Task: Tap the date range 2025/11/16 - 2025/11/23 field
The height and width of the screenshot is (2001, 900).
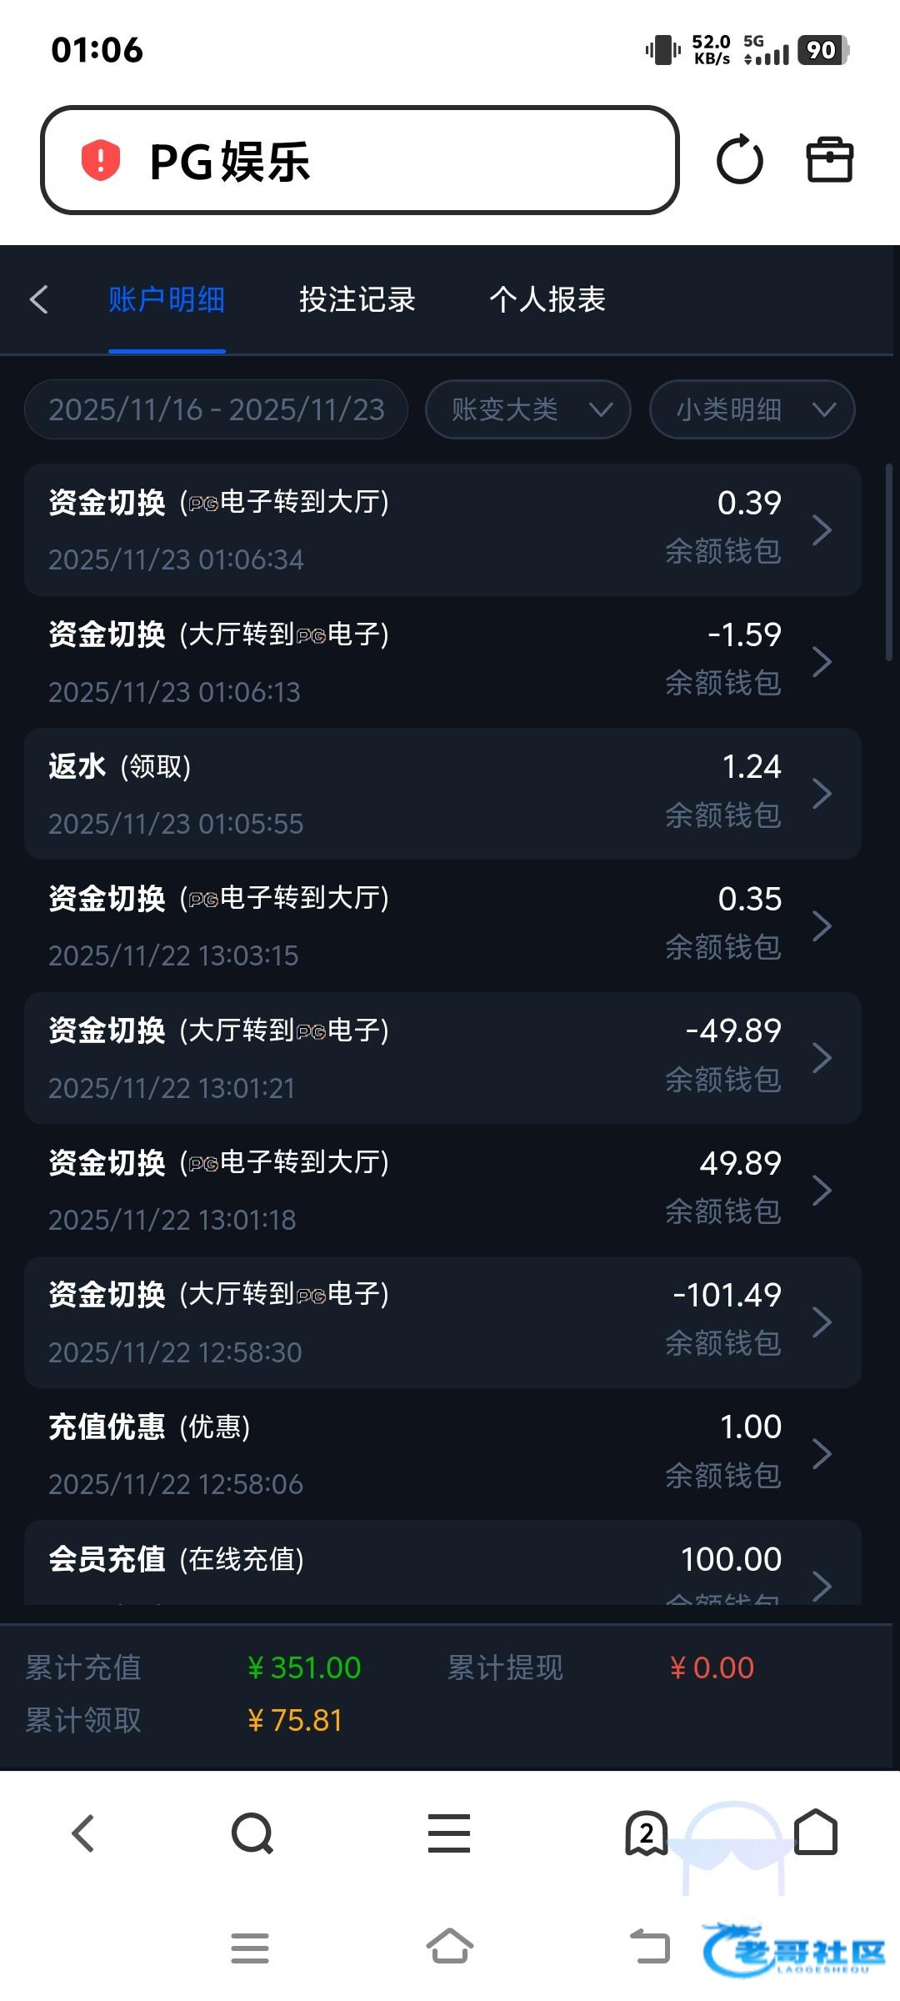Action: point(216,409)
